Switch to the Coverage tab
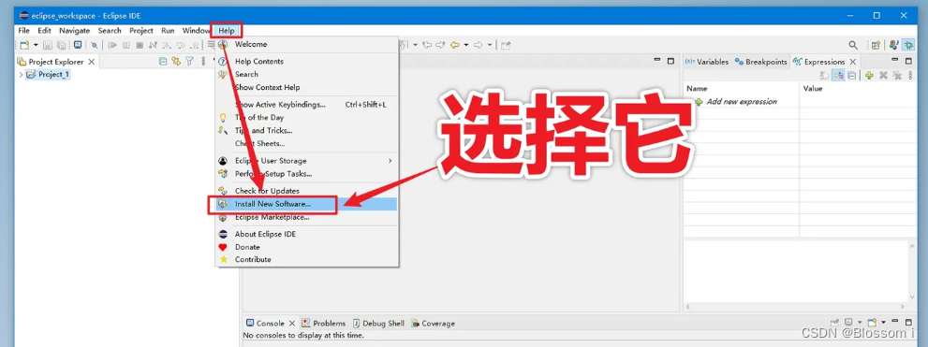 [x=434, y=324]
